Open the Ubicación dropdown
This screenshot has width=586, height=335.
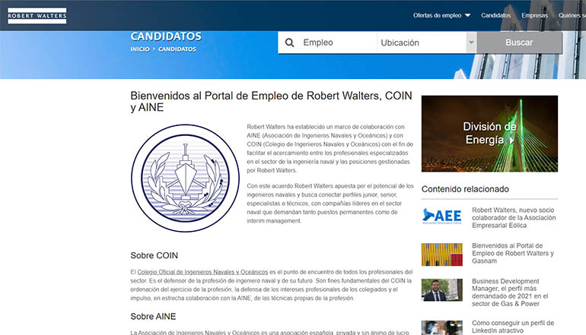(x=421, y=43)
